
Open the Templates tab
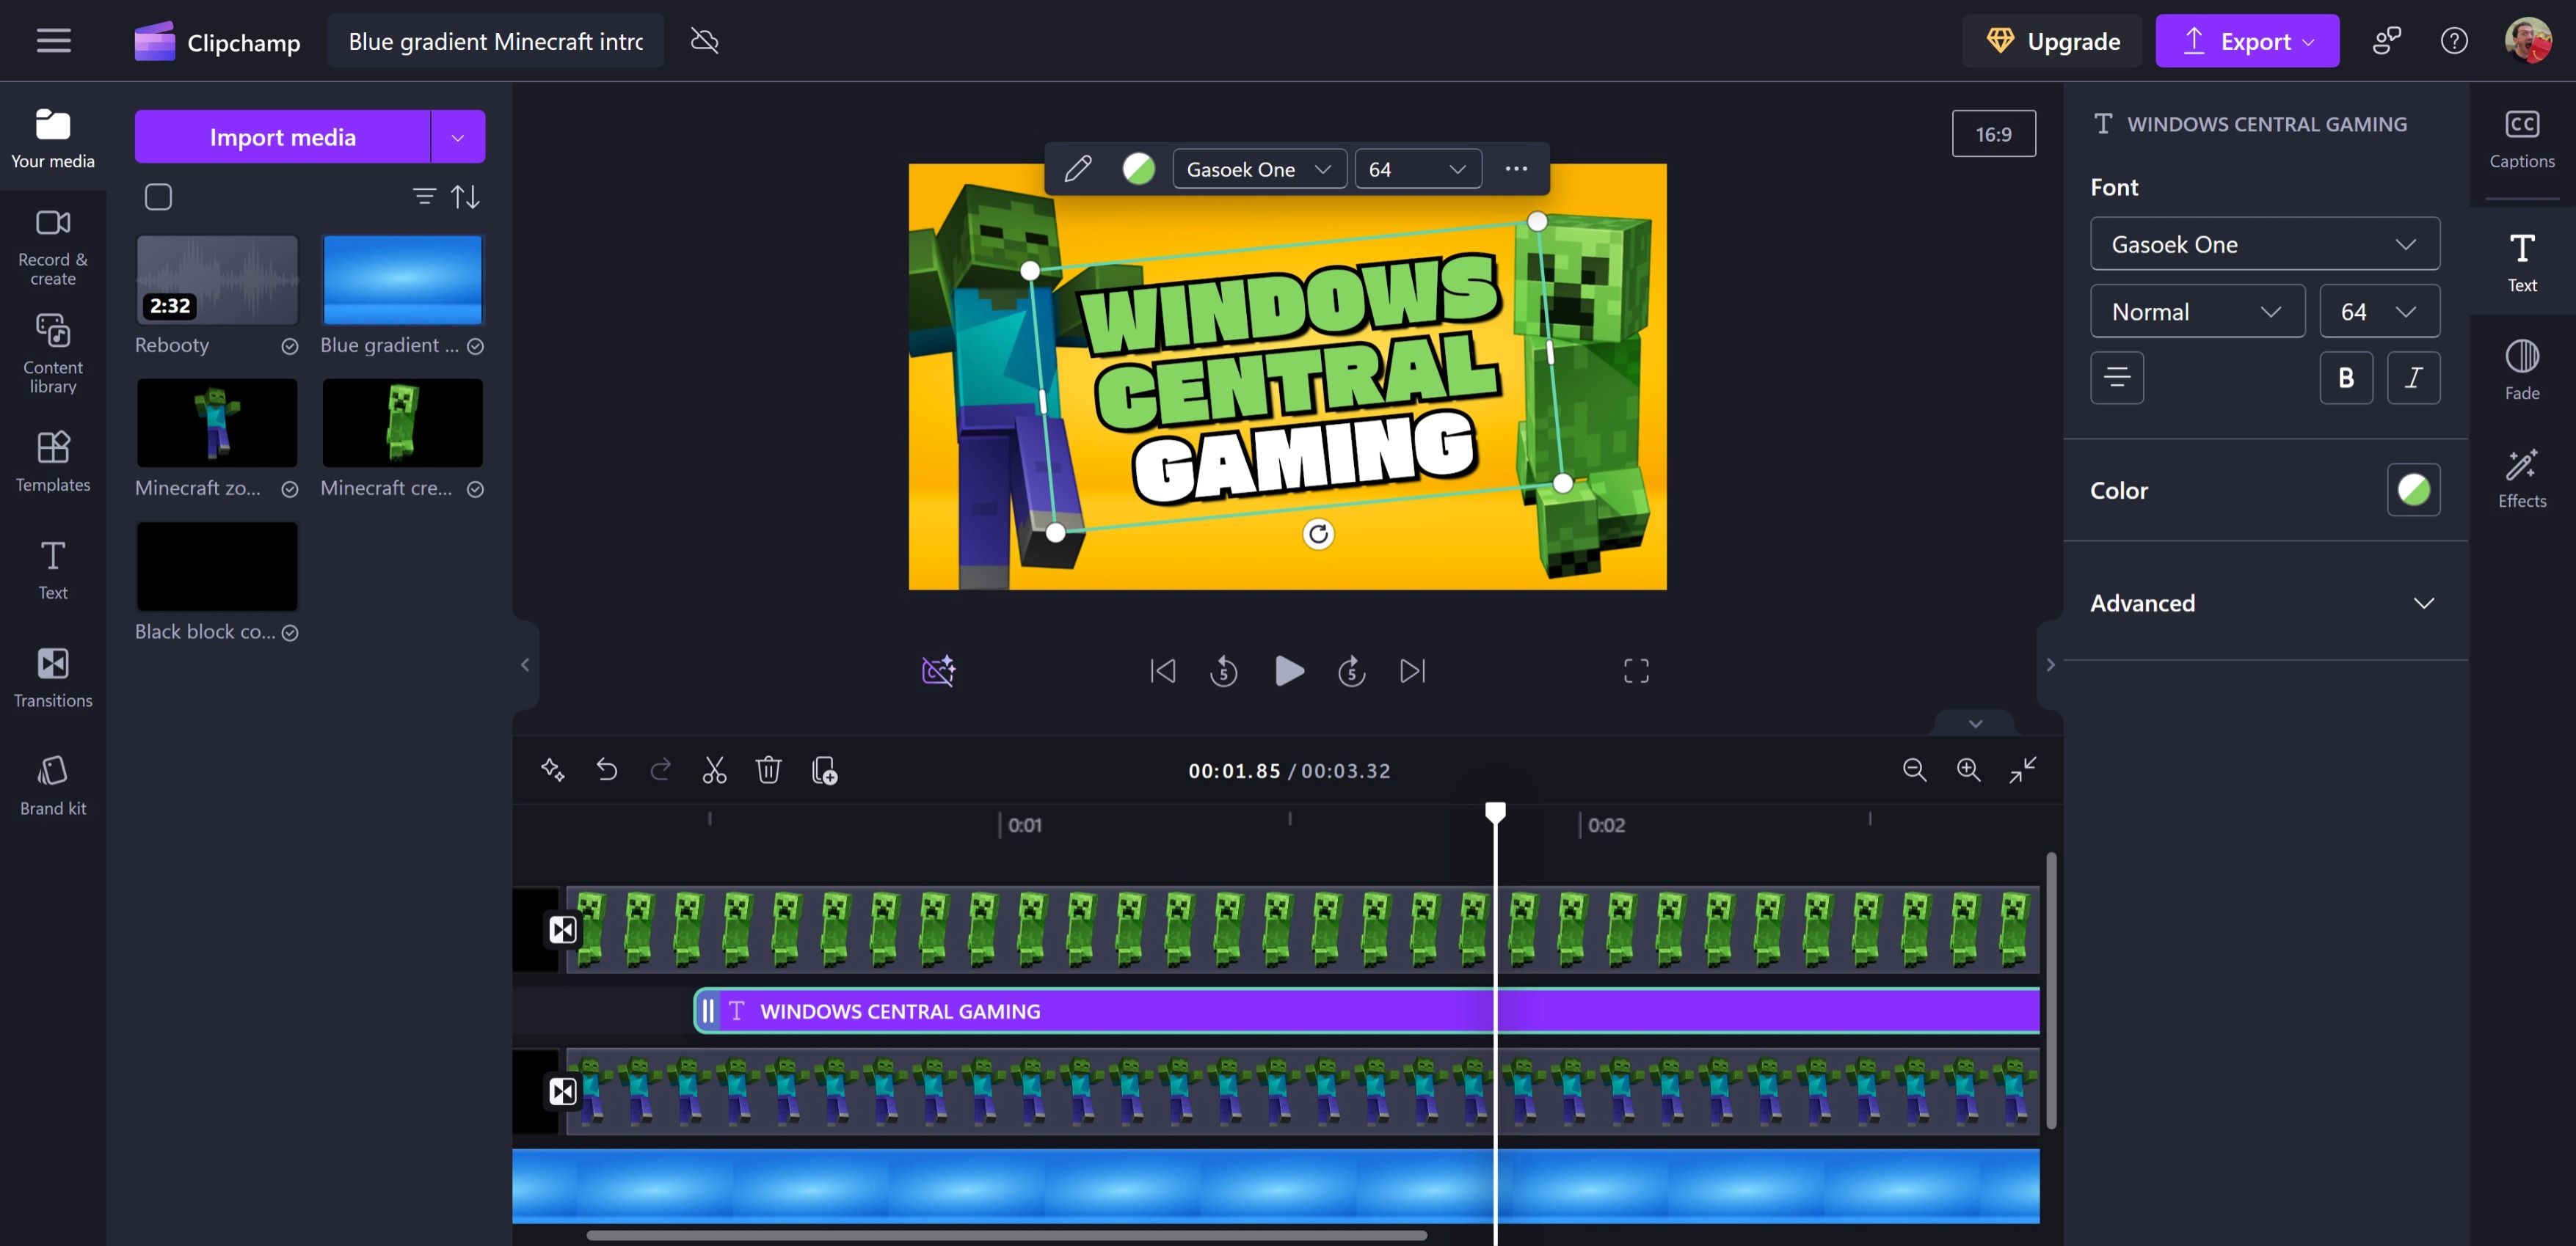(x=53, y=461)
